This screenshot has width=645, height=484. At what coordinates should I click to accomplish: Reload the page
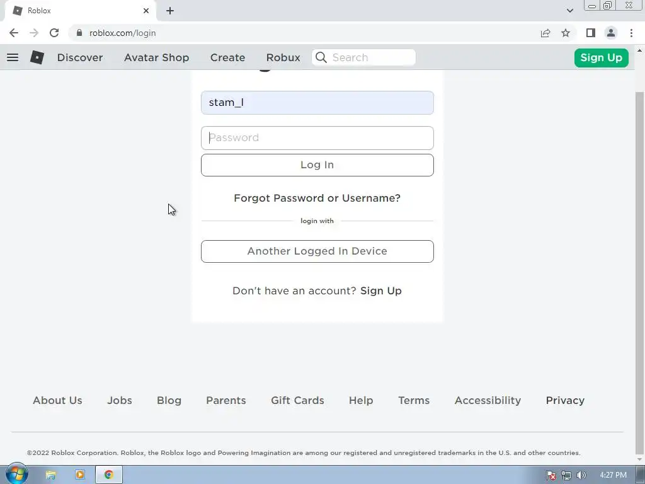(54, 33)
